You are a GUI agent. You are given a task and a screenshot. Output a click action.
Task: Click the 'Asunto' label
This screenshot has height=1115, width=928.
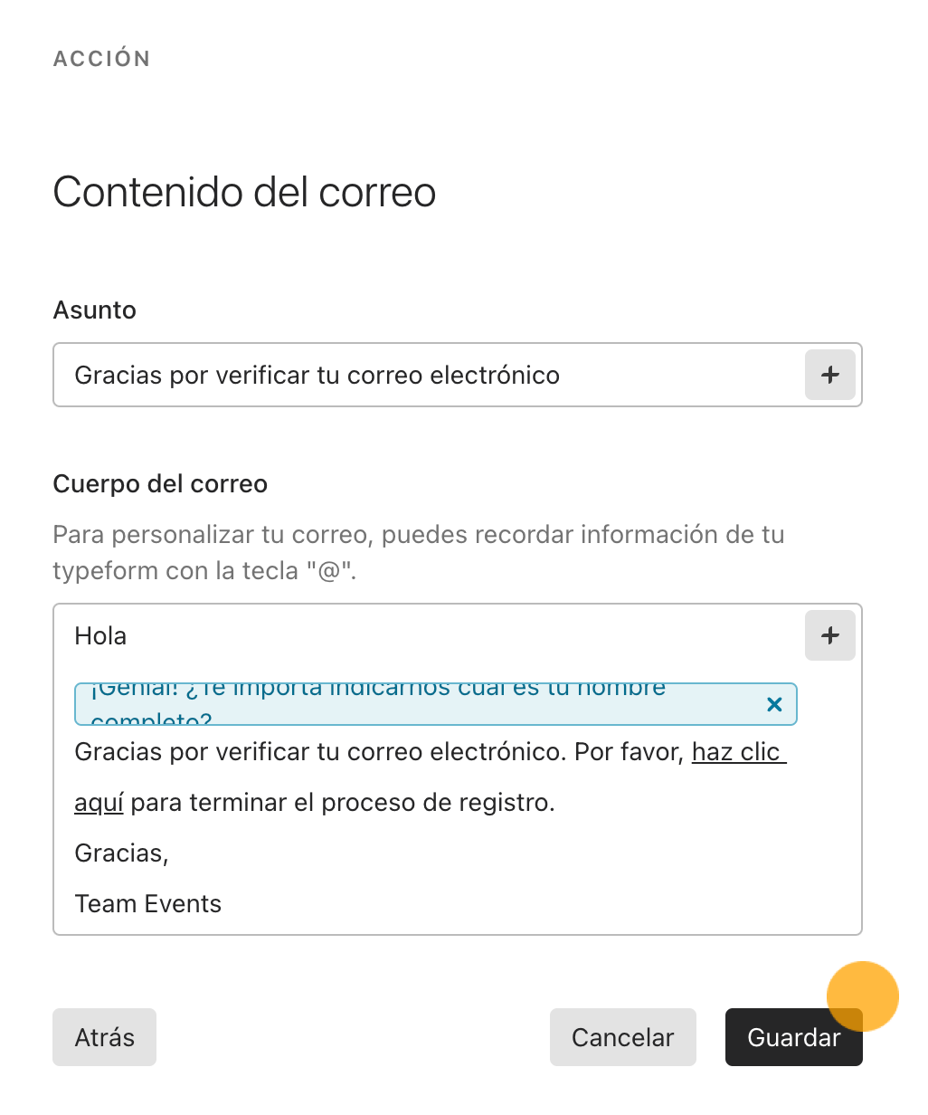[94, 310]
